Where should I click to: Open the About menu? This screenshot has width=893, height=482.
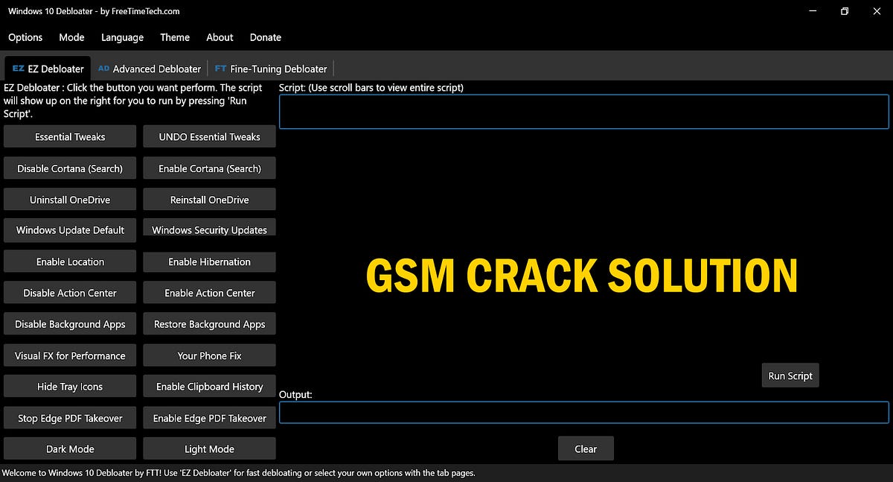coord(220,37)
